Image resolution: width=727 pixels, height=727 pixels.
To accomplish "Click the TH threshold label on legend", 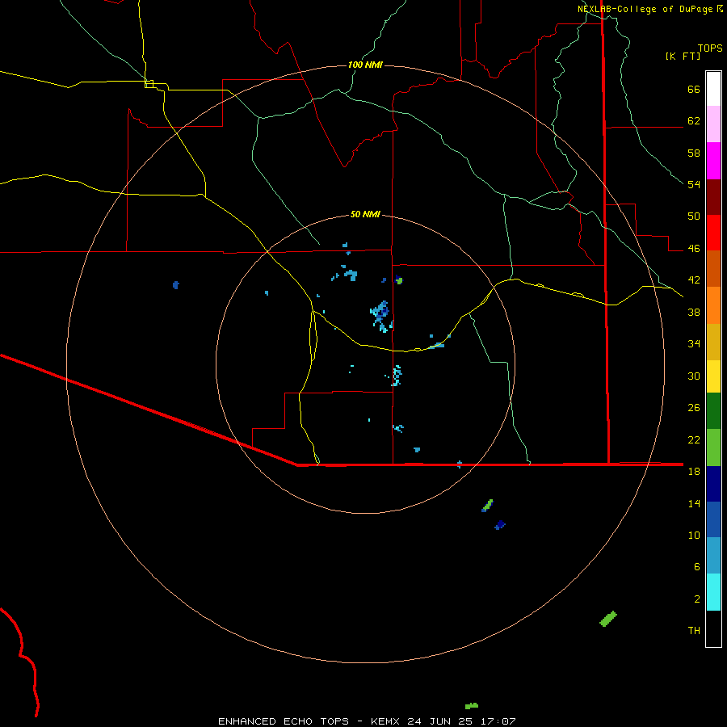I will tap(694, 630).
